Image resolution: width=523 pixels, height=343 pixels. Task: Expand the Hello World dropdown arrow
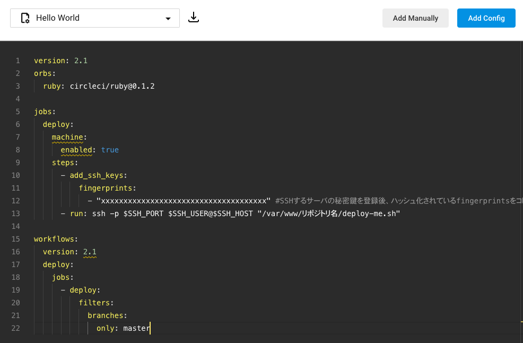(x=168, y=19)
